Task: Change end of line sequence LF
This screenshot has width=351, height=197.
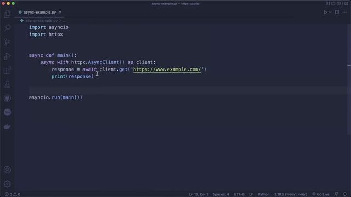Action: [251, 194]
